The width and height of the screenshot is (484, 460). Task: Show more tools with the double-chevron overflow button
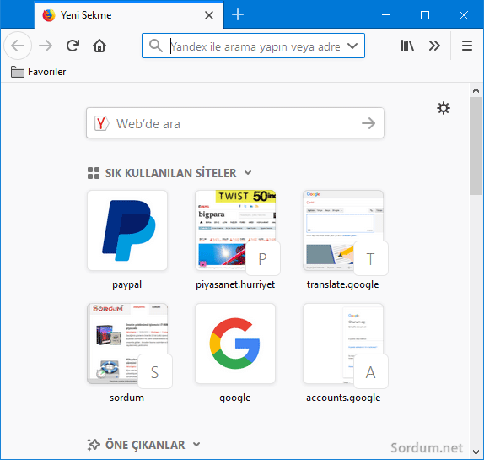[x=434, y=46]
